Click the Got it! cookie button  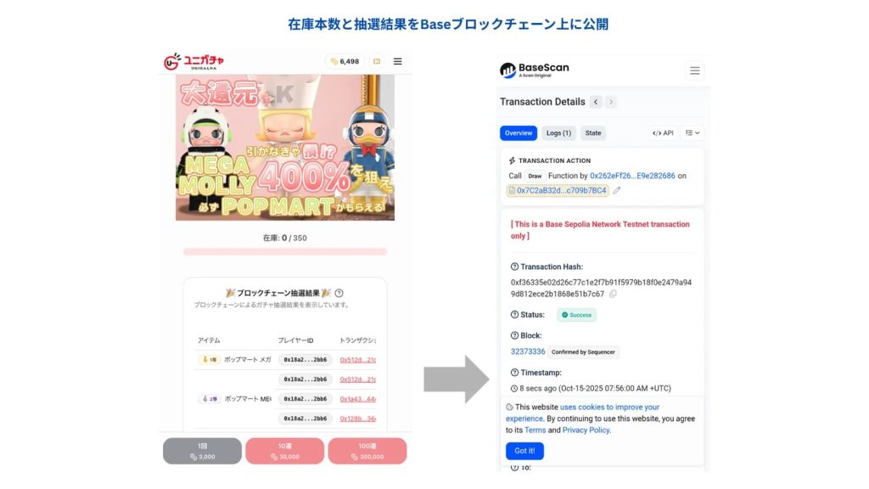(524, 451)
